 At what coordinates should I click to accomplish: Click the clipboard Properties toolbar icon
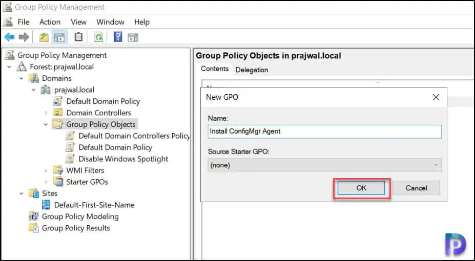pyautogui.click(x=78, y=37)
